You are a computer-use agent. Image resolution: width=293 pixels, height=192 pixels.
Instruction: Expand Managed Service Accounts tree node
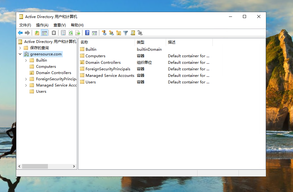pos(26,85)
